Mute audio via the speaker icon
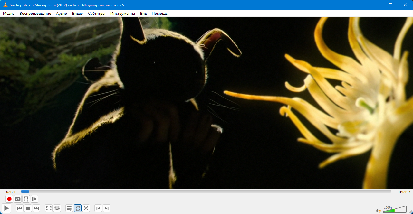The height and width of the screenshot is (214, 413). pos(378,211)
